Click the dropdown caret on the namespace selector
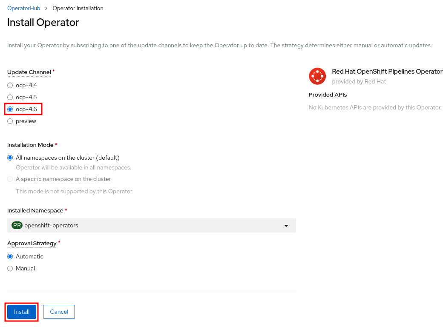Screen dimensions: 446x327 286,225
